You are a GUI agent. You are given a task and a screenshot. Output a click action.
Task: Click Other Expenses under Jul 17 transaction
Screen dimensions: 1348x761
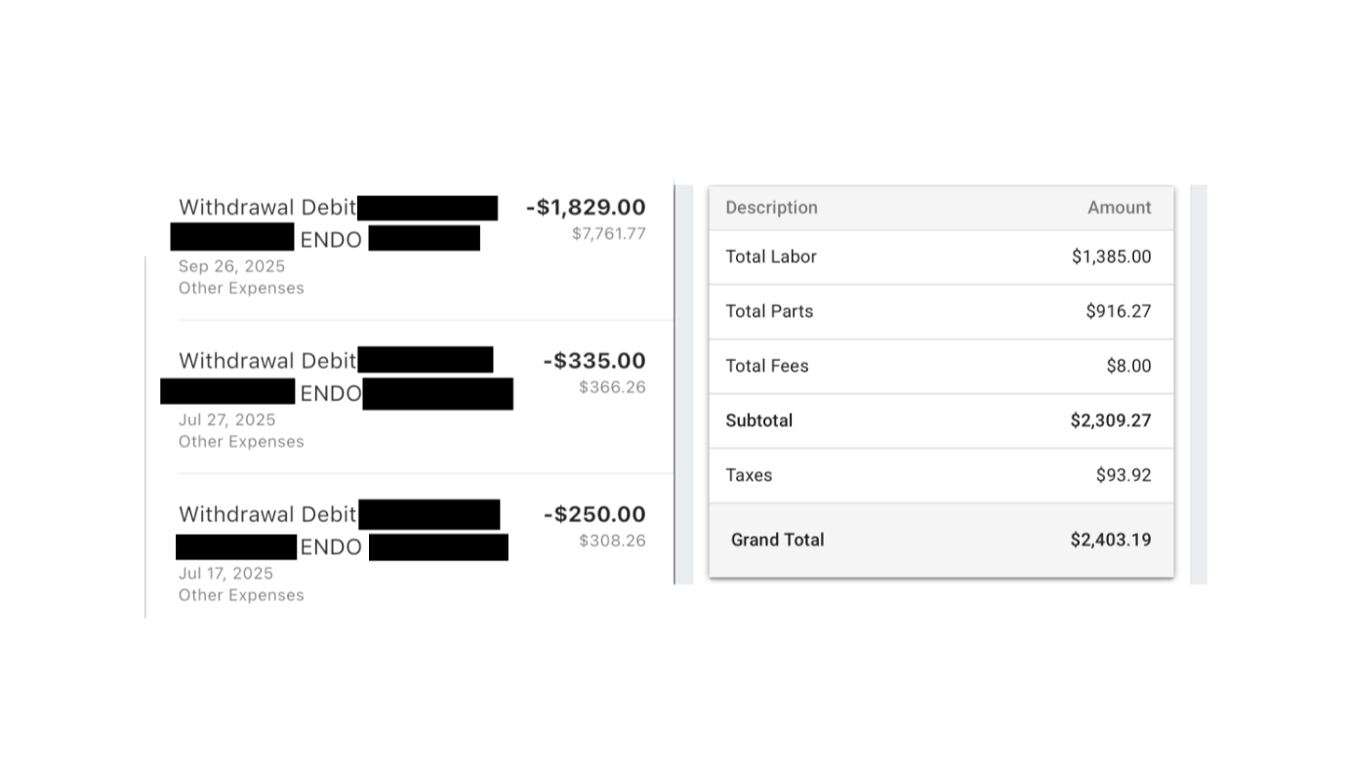[241, 595]
